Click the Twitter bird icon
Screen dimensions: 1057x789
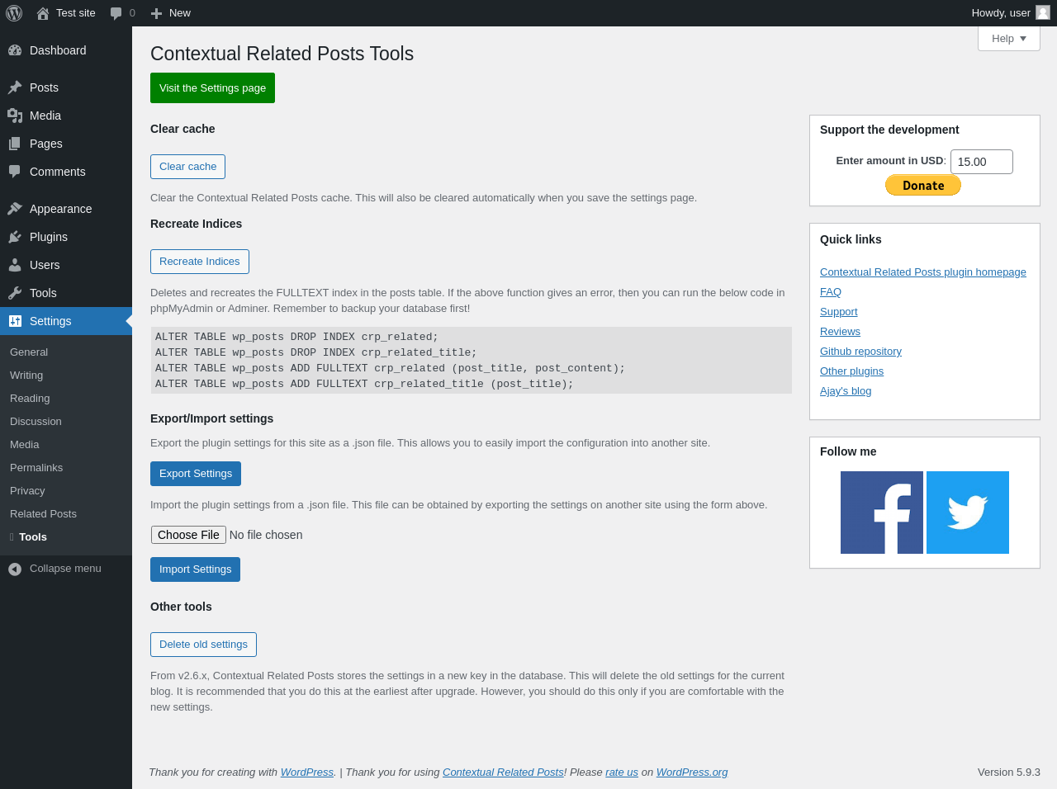click(968, 513)
